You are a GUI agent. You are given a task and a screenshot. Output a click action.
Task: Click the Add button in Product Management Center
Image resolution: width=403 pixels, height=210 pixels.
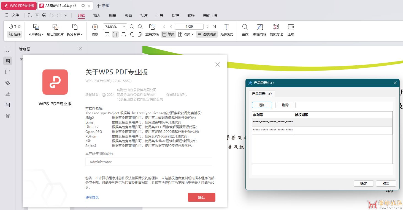[262, 105]
